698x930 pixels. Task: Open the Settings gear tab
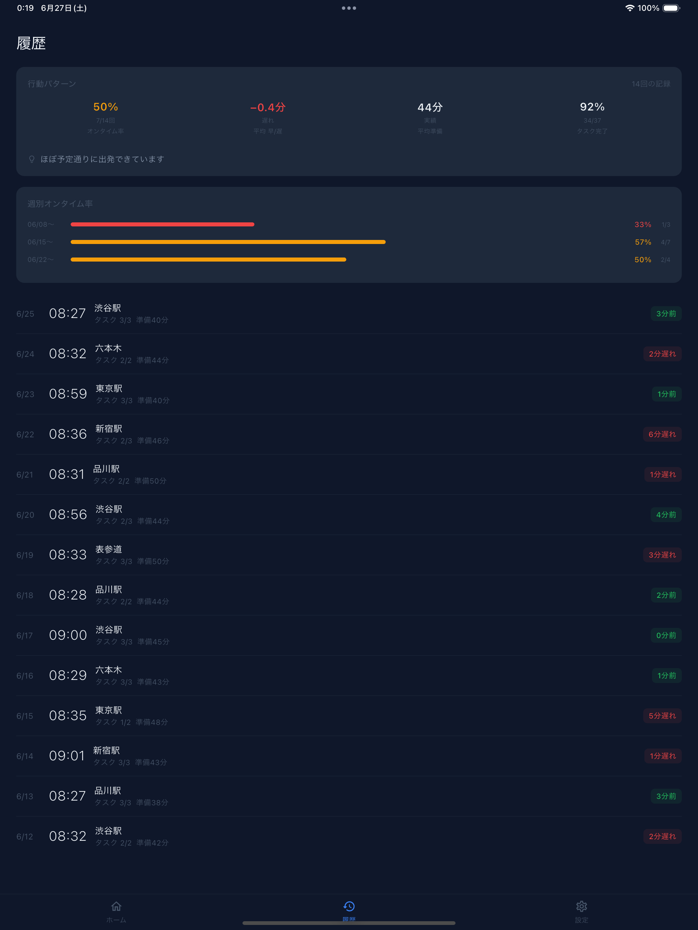[581, 906]
